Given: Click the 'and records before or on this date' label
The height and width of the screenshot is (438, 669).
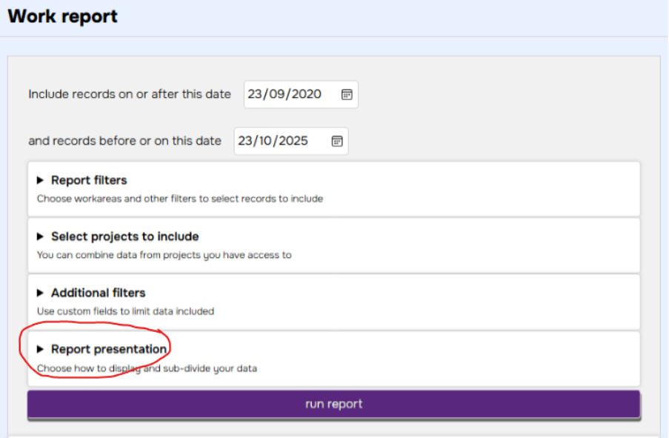Looking at the screenshot, I should point(124,141).
